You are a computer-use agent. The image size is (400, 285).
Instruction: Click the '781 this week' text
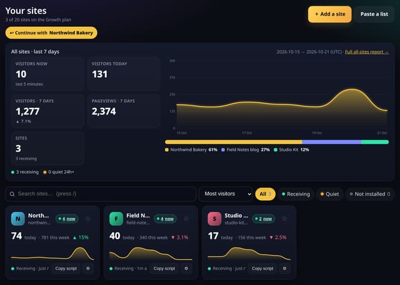coord(55,238)
